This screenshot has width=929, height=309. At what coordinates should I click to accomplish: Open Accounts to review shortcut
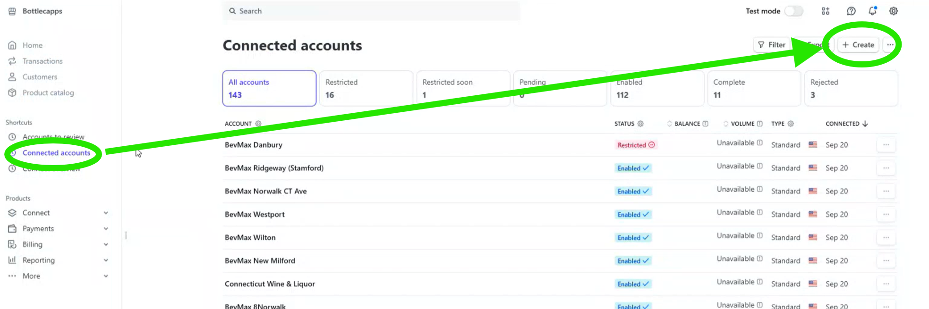tap(53, 137)
